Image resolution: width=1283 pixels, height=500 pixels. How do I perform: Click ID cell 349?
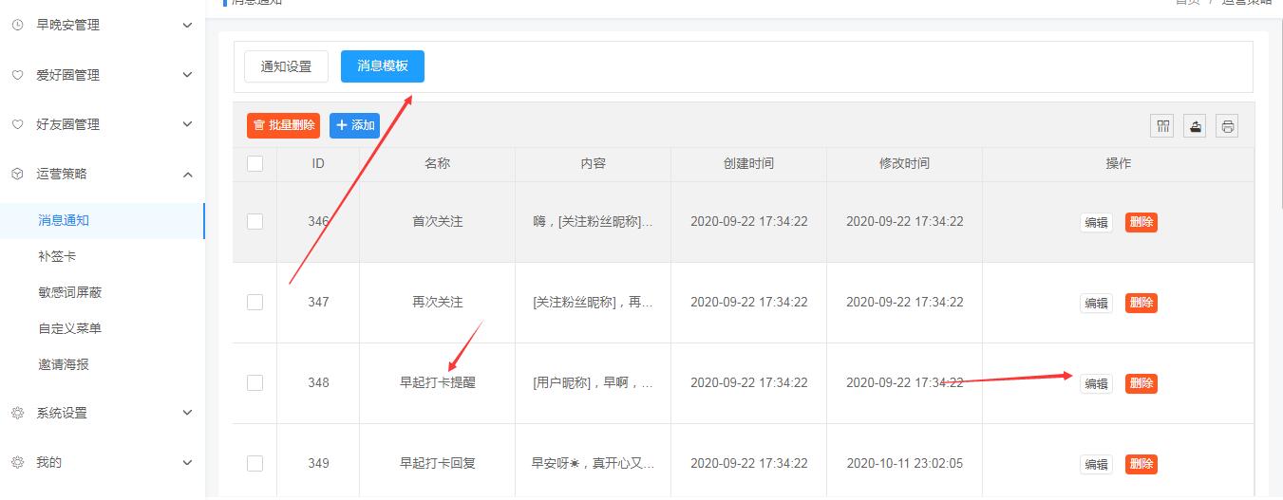click(318, 463)
